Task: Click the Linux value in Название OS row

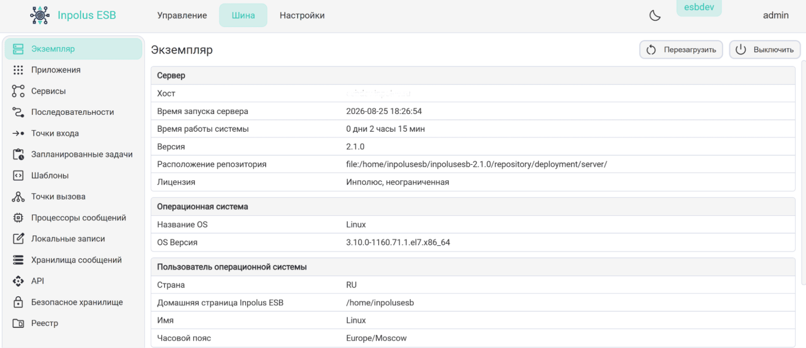Action: (x=356, y=224)
